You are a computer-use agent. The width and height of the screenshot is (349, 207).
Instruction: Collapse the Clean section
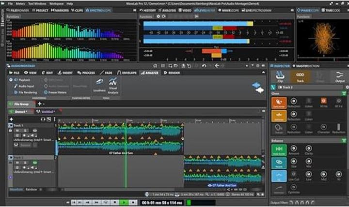(344, 93)
